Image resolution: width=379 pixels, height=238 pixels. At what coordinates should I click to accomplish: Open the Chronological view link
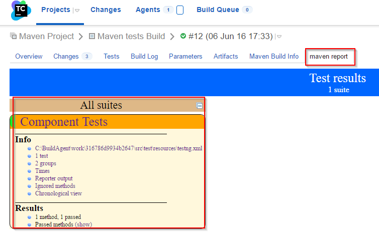click(x=58, y=193)
